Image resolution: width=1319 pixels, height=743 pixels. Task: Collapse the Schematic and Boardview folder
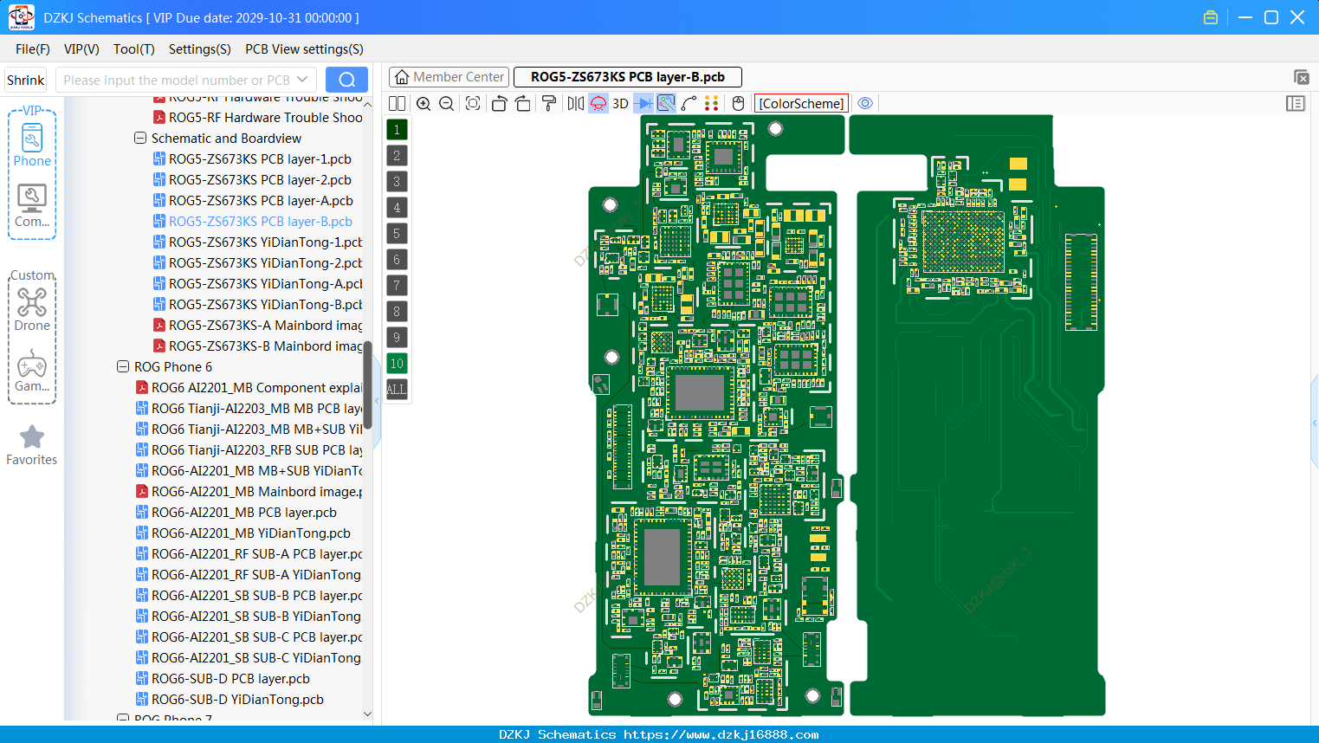click(x=140, y=138)
